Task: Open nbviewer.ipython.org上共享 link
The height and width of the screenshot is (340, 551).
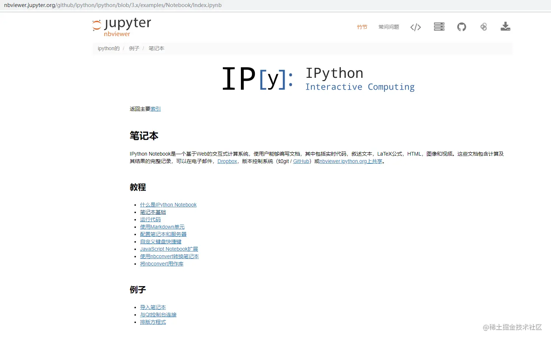Action: (351, 161)
